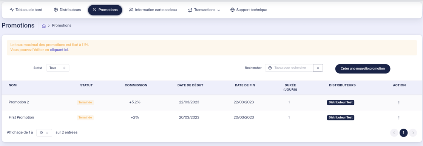423x146 pixels.
Task: Click 'sur 2 entrées' text
Action: point(66,132)
